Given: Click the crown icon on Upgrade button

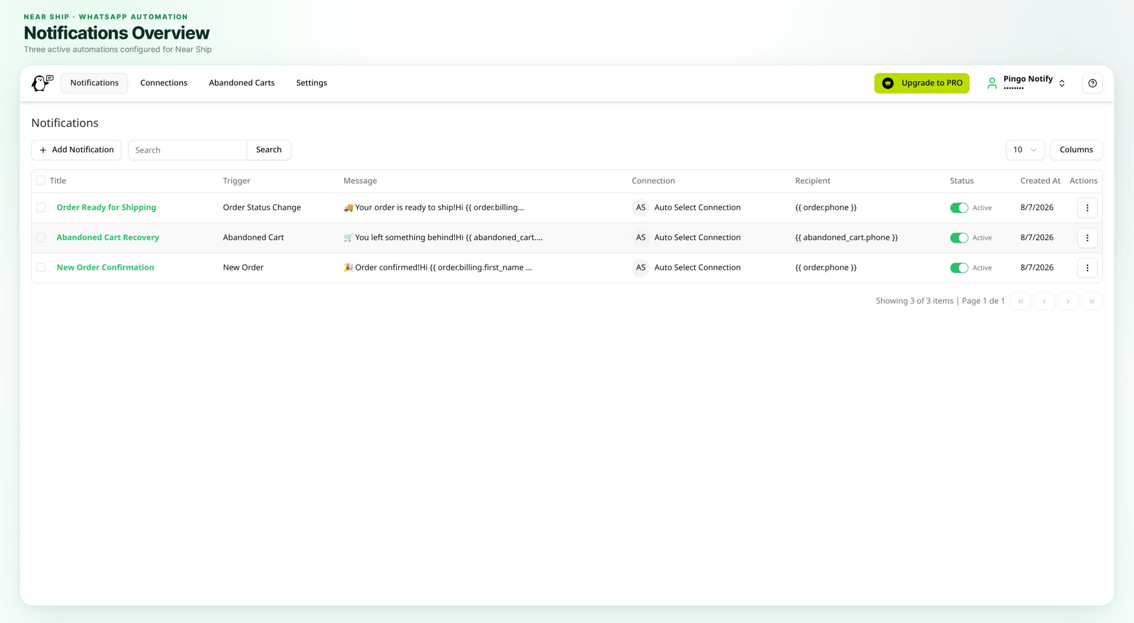Looking at the screenshot, I should [x=888, y=83].
